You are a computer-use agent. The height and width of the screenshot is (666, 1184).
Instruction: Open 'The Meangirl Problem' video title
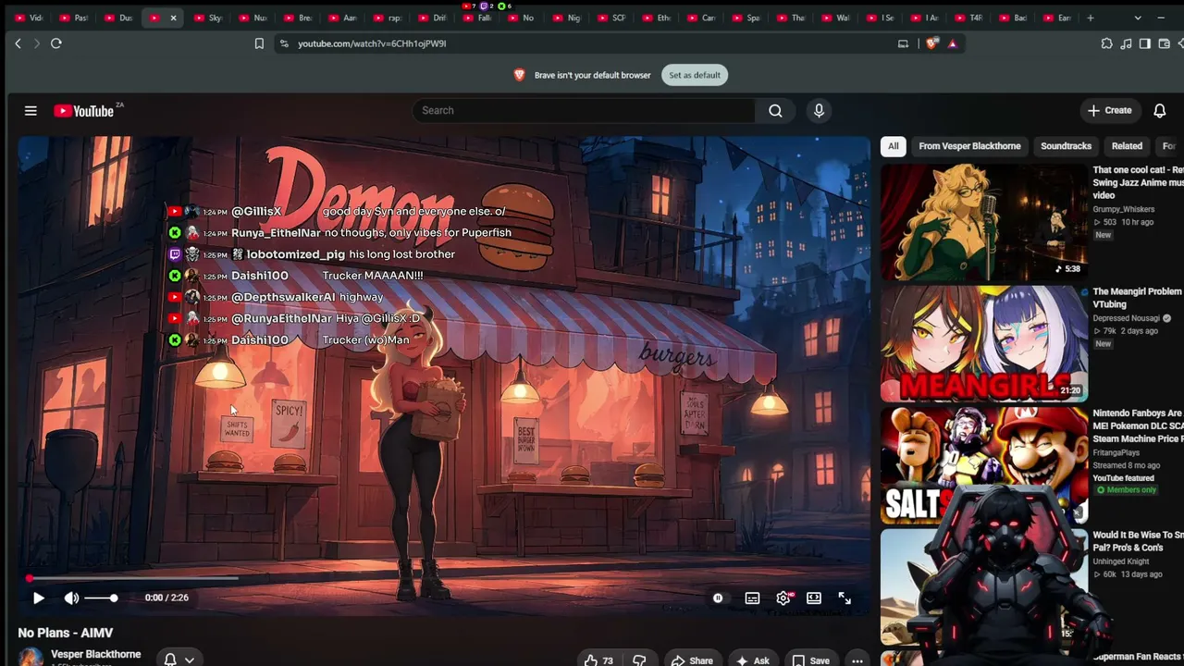tap(1138, 298)
